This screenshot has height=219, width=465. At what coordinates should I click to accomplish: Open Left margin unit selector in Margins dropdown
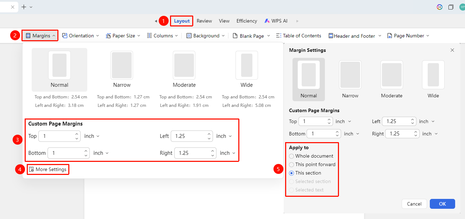(224, 136)
